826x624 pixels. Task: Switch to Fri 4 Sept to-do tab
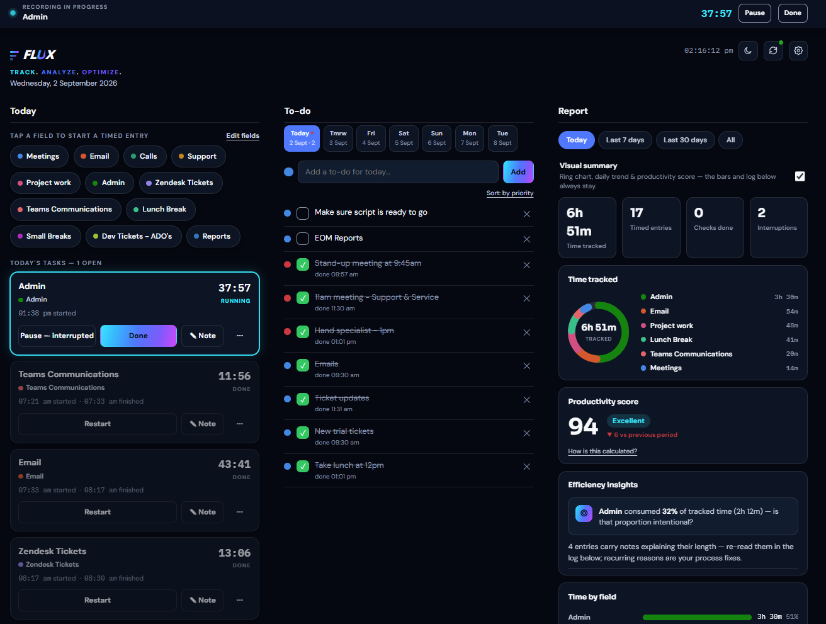click(371, 139)
